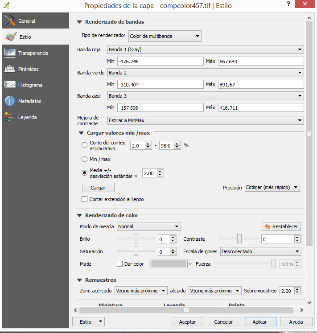Open the Histograma chart icon
The image size is (317, 333).
10,85
